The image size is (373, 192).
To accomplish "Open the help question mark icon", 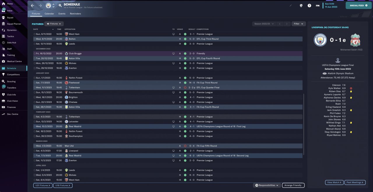I will 309,6.
